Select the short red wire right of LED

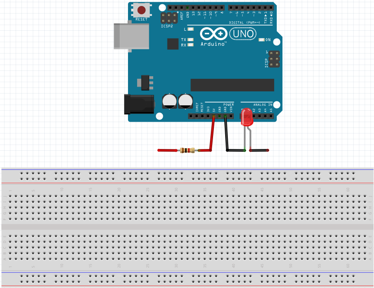[259, 150]
